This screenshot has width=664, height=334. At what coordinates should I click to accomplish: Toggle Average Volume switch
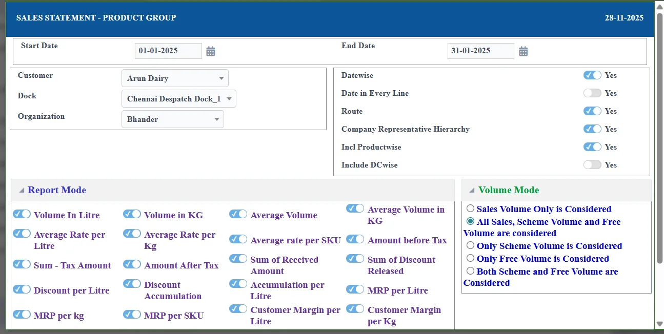click(238, 214)
